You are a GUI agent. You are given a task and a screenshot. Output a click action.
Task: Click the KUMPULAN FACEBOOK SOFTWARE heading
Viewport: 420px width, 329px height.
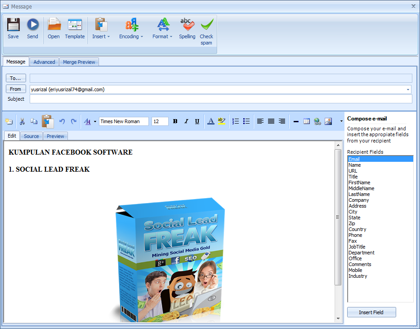tap(71, 152)
